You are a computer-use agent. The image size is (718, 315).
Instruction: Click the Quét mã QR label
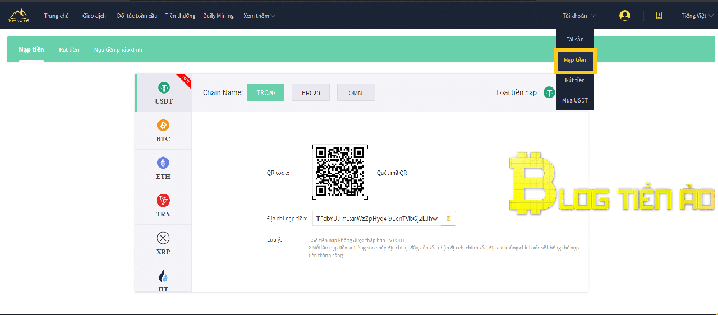coord(392,173)
